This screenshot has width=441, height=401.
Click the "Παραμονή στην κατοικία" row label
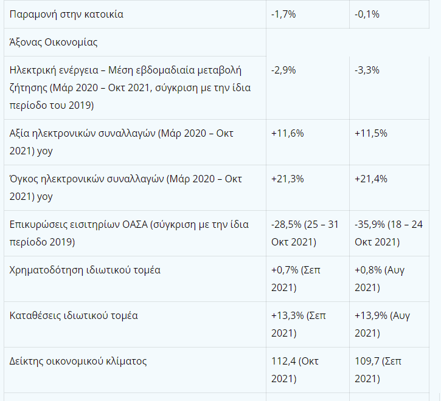pyautogui.click(x=67, y=14)
